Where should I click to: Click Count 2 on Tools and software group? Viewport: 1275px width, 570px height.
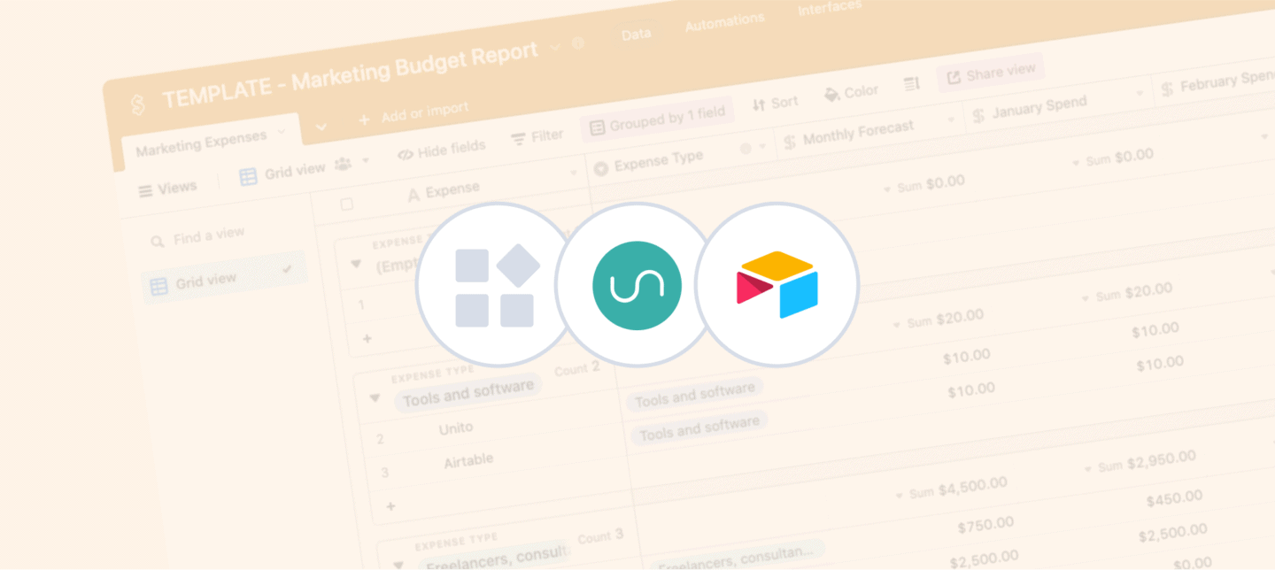577,369
